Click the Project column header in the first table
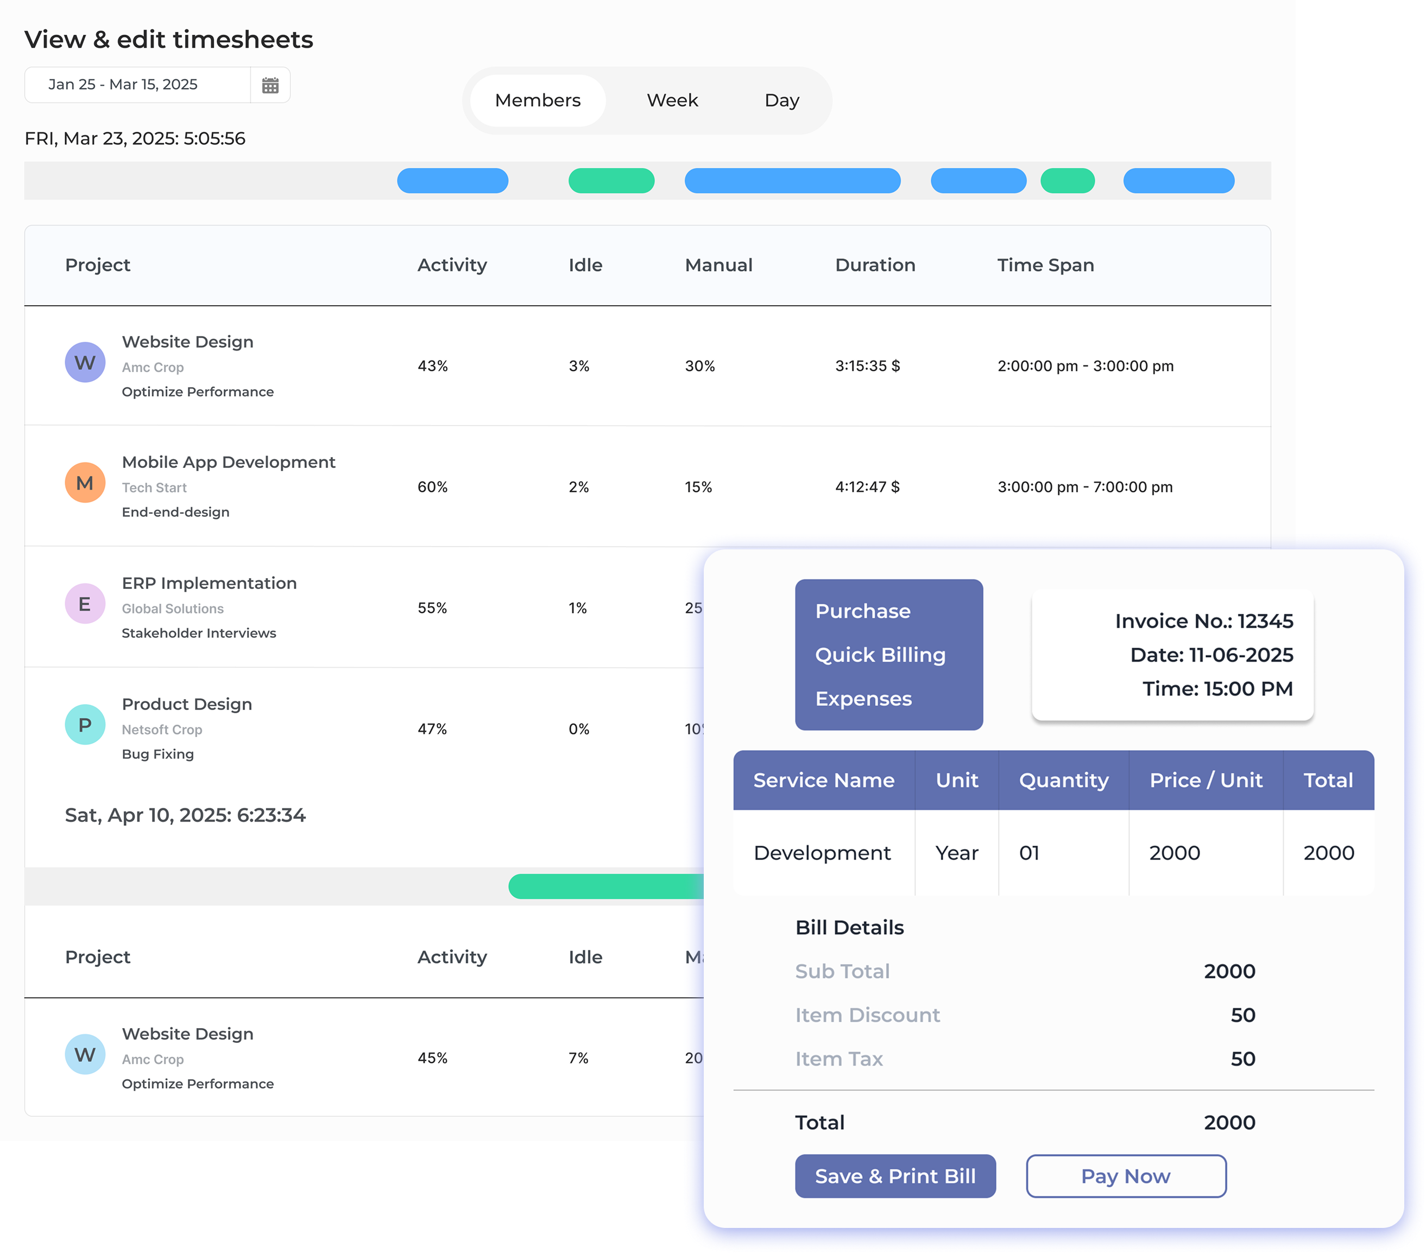The image size is (1426, 1254). click(98, 265)
